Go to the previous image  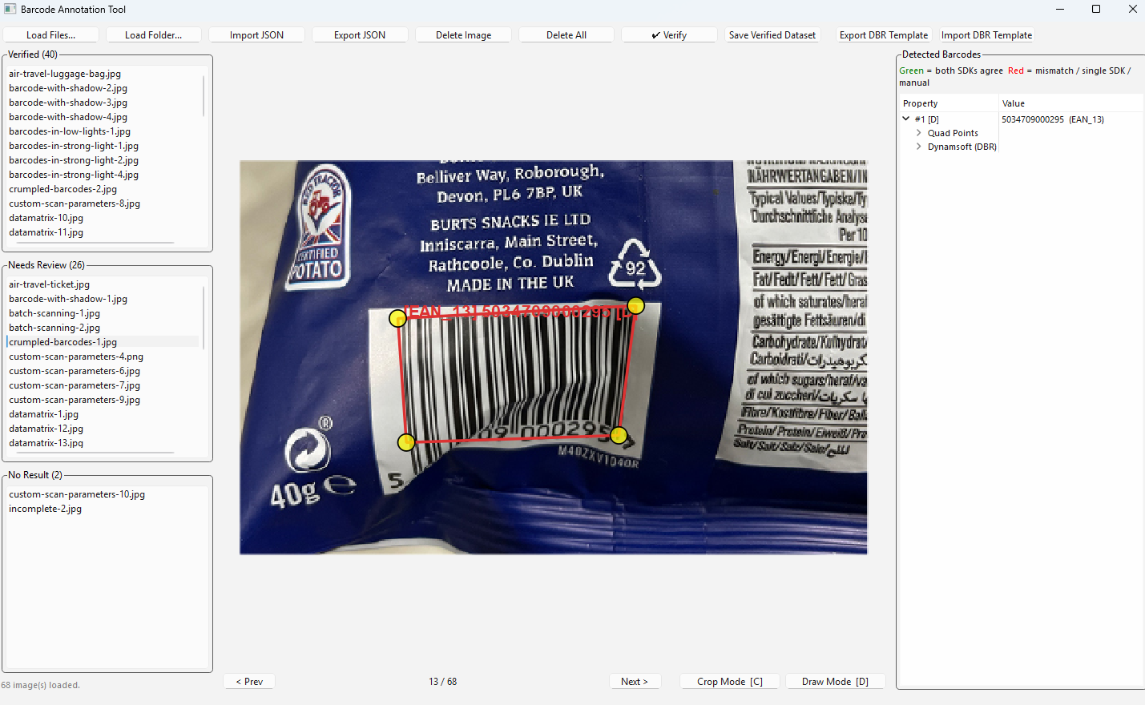click(x=248, y=681)
